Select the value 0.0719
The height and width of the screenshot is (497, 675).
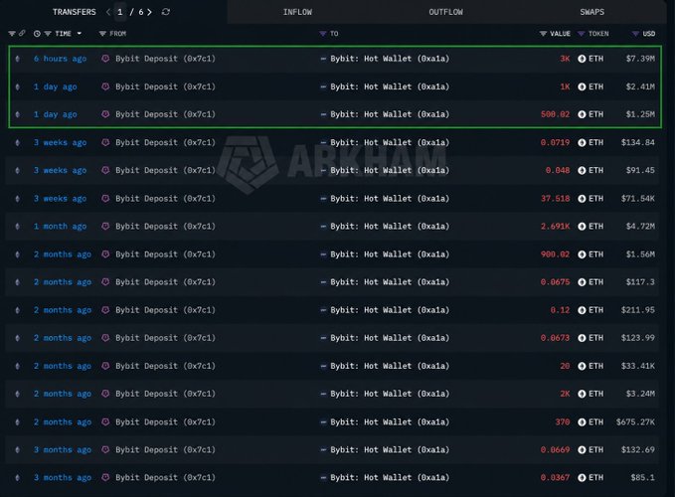coord(556,142)
